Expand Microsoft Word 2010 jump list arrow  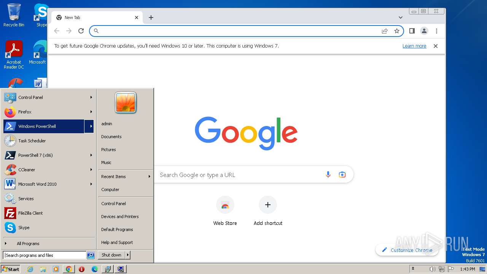click(91, 184)
